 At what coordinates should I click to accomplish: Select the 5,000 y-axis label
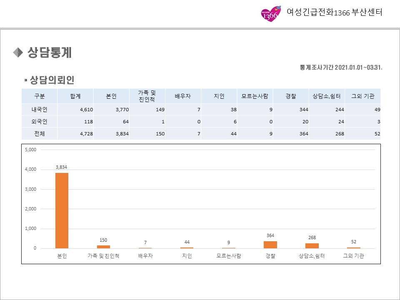pos(30,150)
